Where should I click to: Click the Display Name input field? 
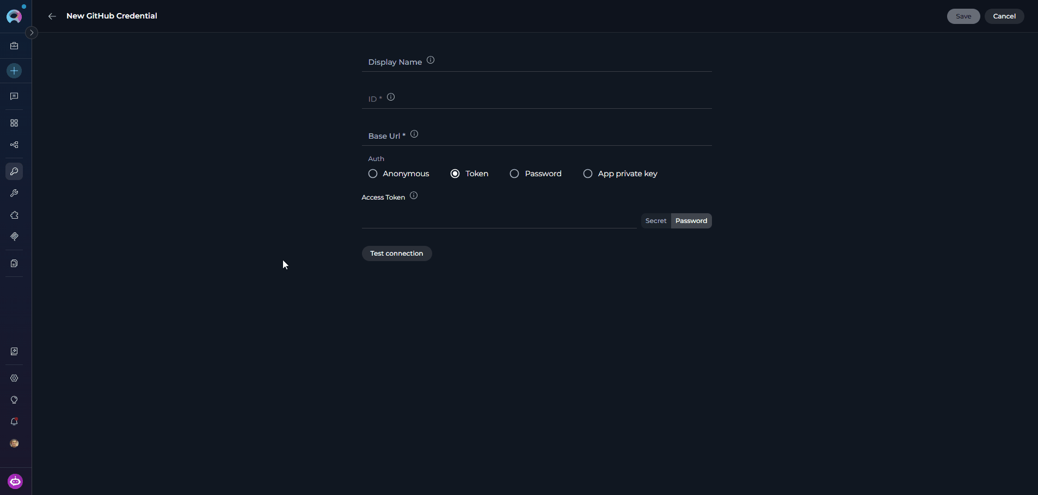[x=537, y=61]
